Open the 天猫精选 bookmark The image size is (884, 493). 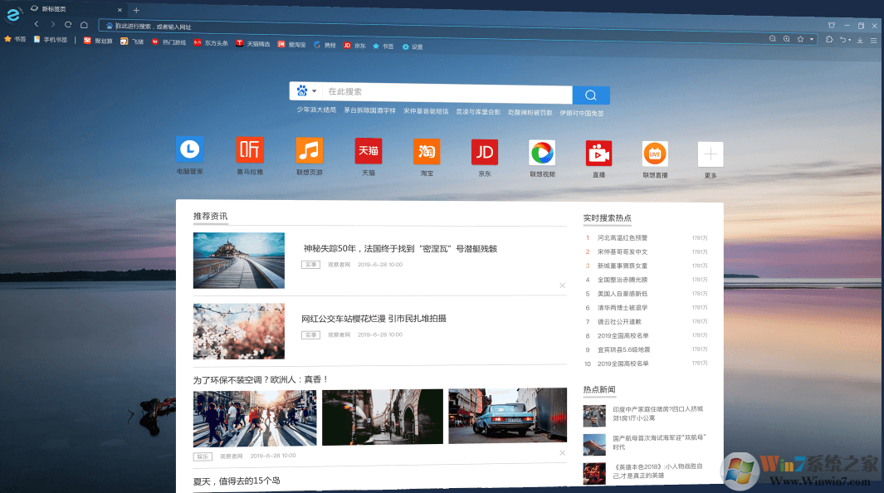[x=252, y=43]
